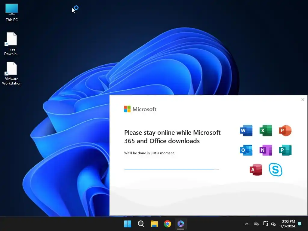Open the clock showing 3:03 PM
308x231 pixels.
click(x=288, y=224)
